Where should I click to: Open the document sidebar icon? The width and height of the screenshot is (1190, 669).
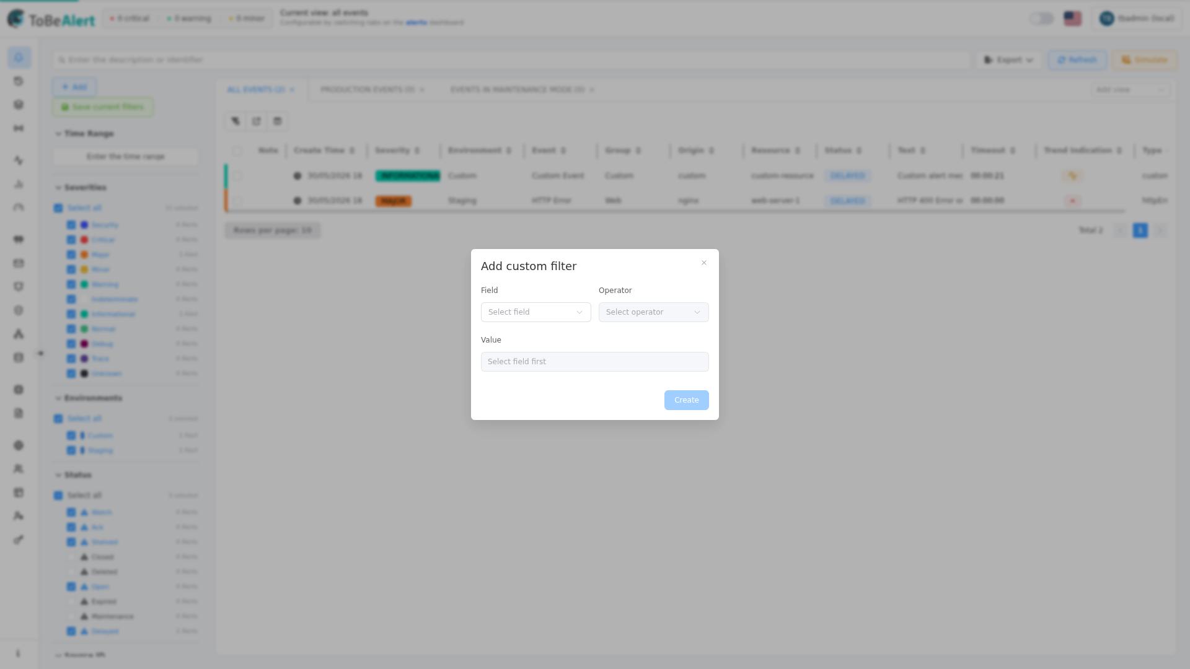[x=19, y=413]
